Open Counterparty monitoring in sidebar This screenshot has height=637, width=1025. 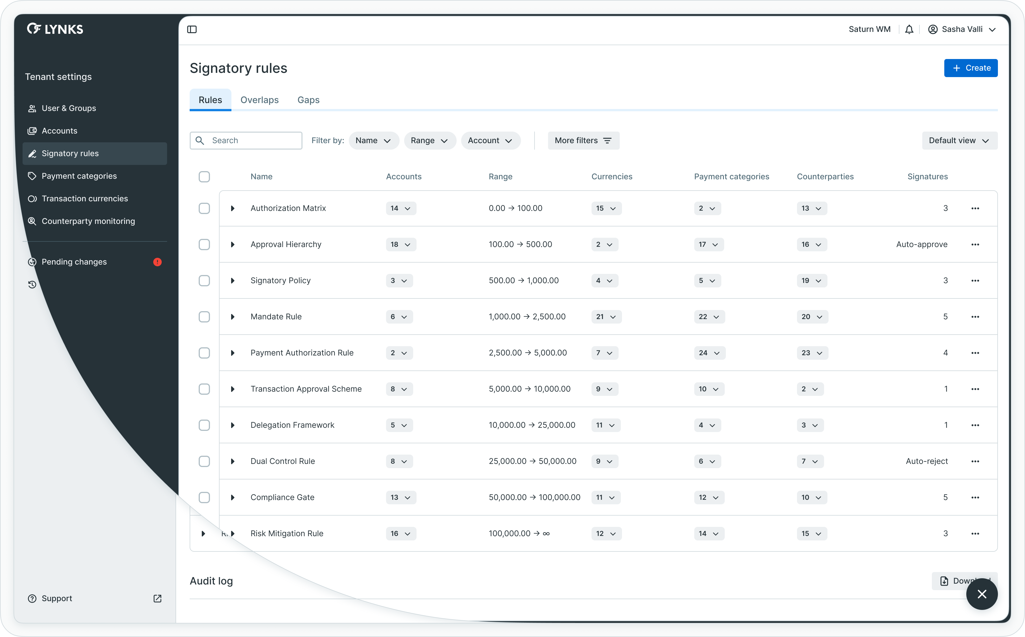[x=88, y=221]
